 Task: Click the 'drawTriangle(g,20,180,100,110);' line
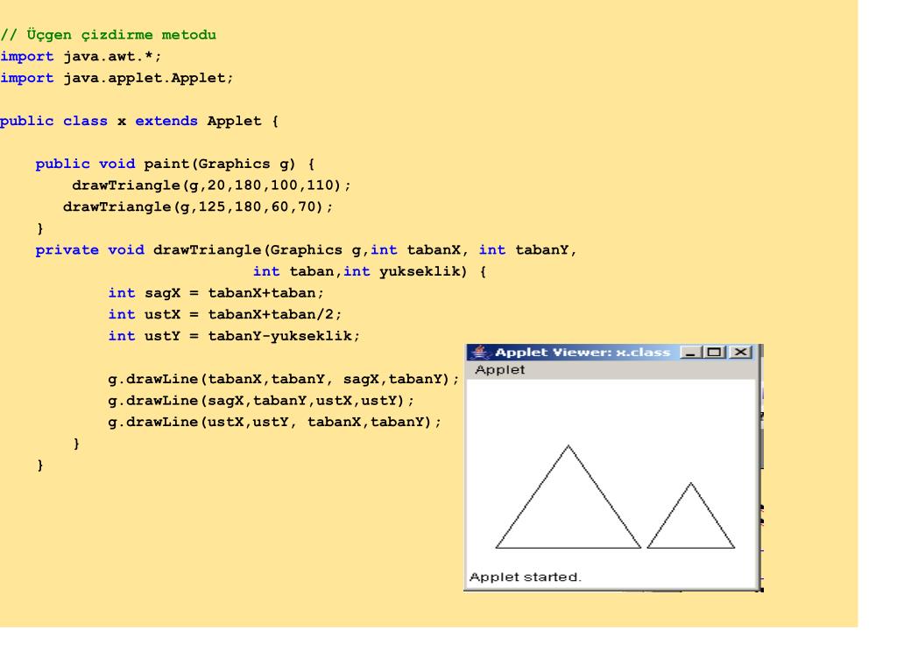pos(211,185)
